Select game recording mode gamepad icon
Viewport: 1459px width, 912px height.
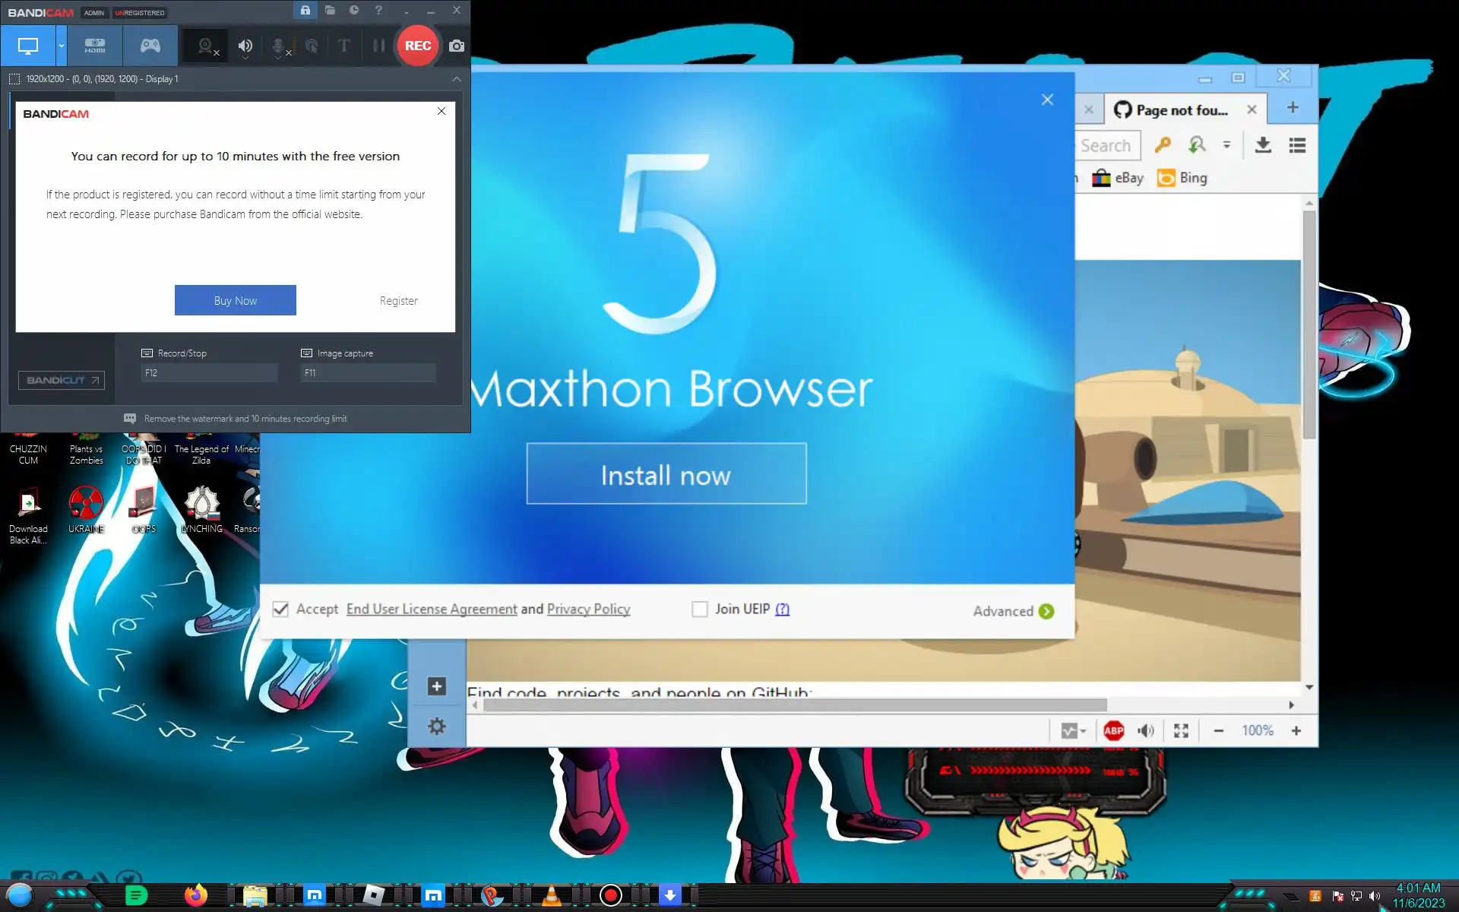tap(150, 46)
